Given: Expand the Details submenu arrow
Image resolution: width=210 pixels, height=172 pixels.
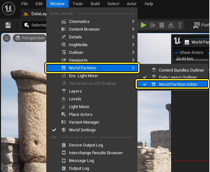Looking at the screenshot, I should (x=133, y=37).
